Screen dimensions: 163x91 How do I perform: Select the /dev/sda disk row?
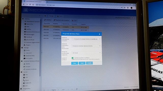[x=66, y=27]
